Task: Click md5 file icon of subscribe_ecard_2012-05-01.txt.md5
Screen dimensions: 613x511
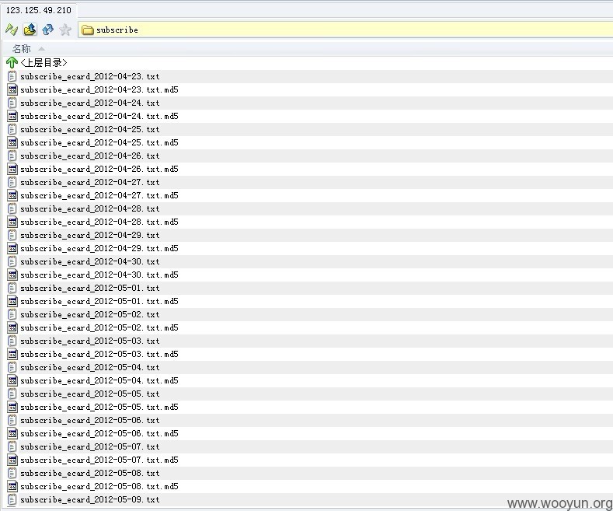Action: pos(12,302)
